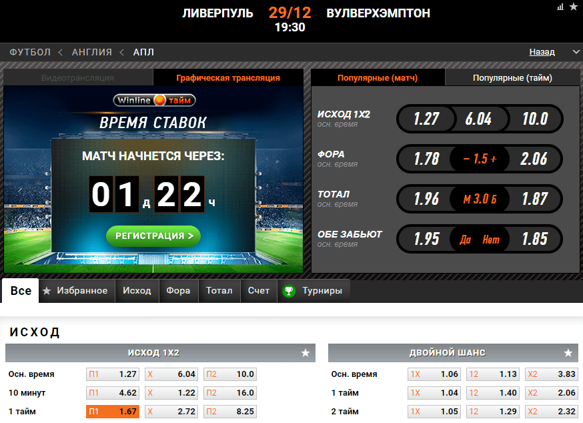Open the Счет filter tab
This screenshot has height=423, width=583.
point(258,290)
